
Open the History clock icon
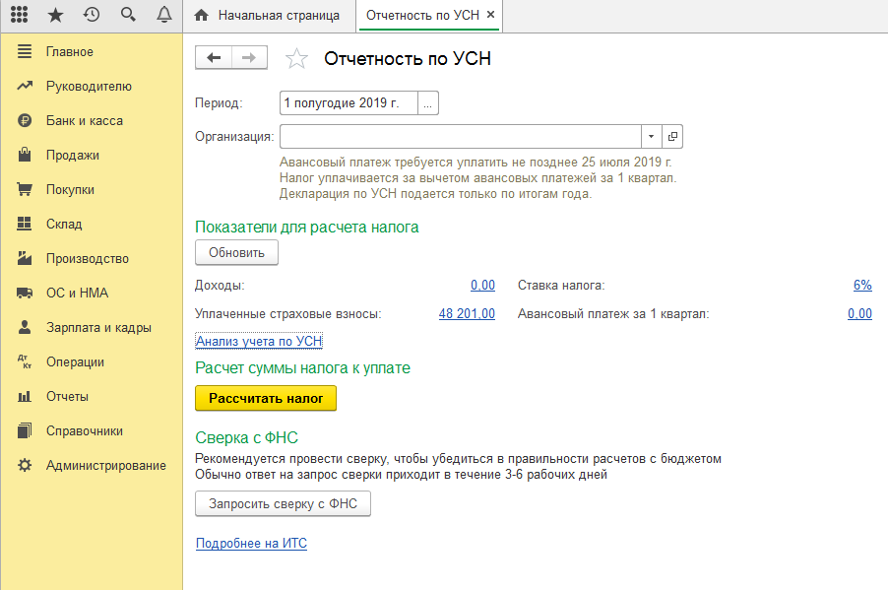pos(92,15)
